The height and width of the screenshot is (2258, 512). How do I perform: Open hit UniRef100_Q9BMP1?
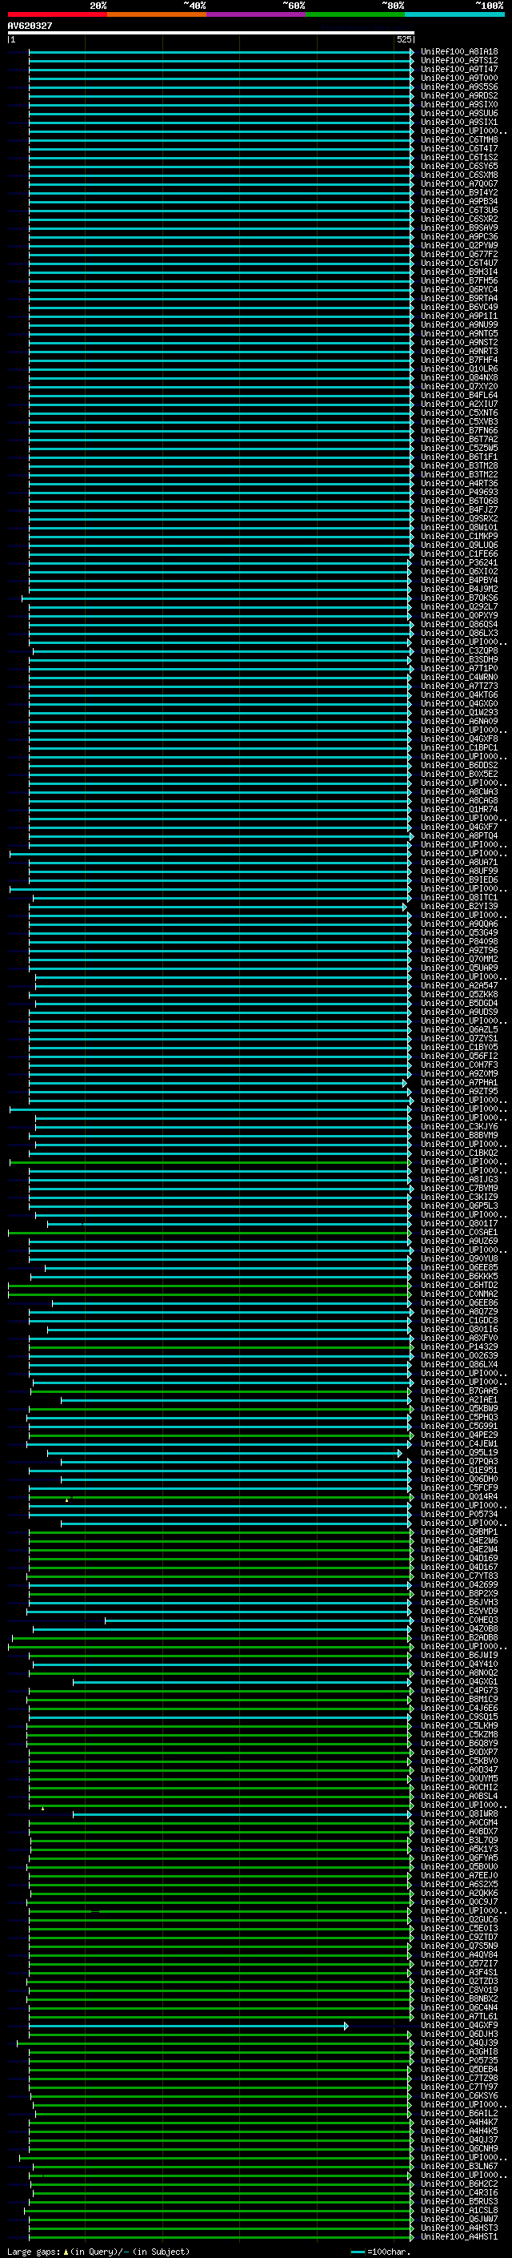458,1532
